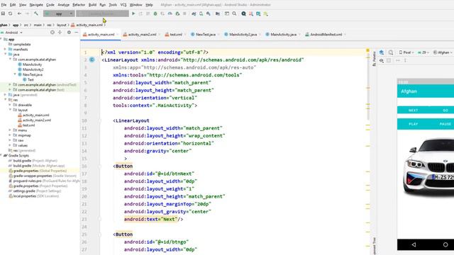Click the NEXT button in layout preview

click(x=413, y=110)
